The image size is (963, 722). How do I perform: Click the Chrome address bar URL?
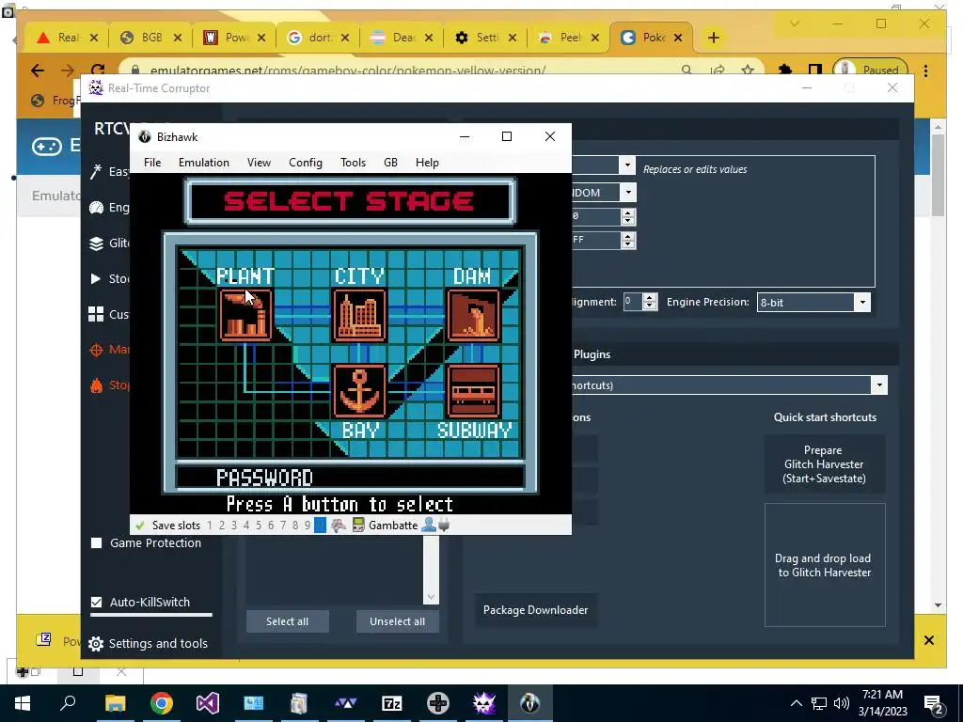click(348, 70)
